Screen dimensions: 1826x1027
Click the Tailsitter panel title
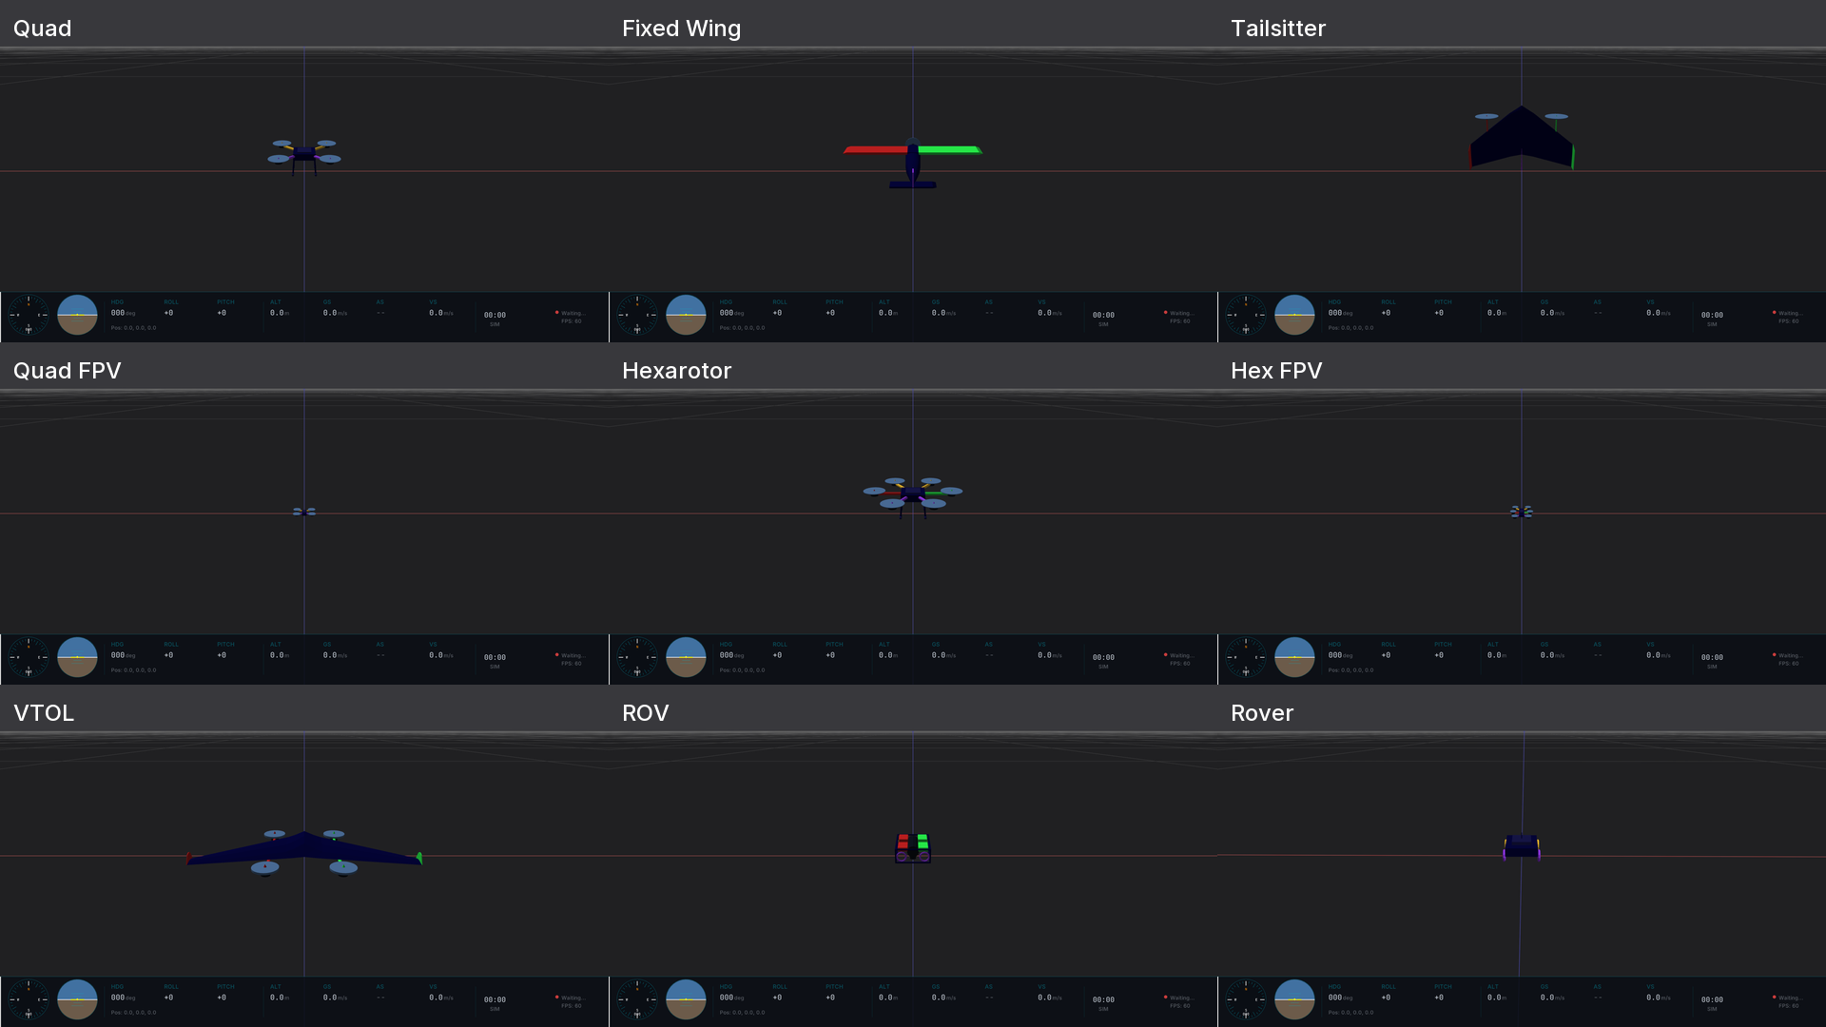(1277, 29)
